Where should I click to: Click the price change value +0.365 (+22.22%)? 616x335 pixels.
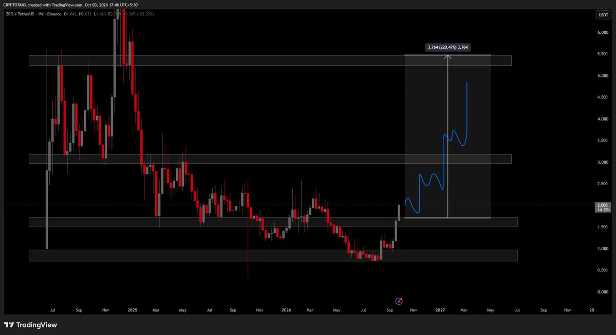click(139, 14)
